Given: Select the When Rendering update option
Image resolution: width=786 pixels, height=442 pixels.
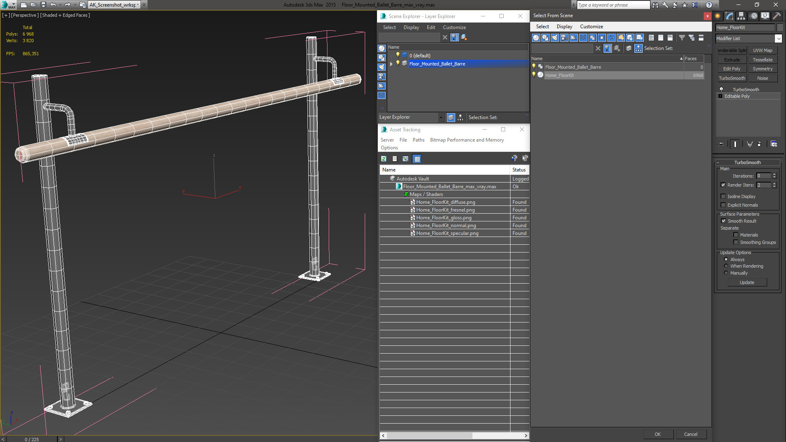Looking at the screenshot, I should click(x=726, y=266).
